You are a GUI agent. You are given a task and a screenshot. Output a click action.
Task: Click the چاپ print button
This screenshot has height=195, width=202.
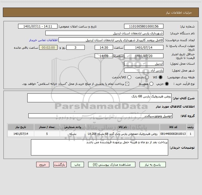click(x=77, y=165)
